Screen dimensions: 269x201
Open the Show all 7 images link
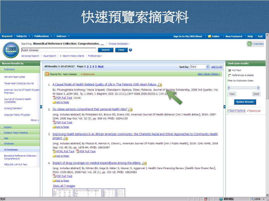point(64,186)
